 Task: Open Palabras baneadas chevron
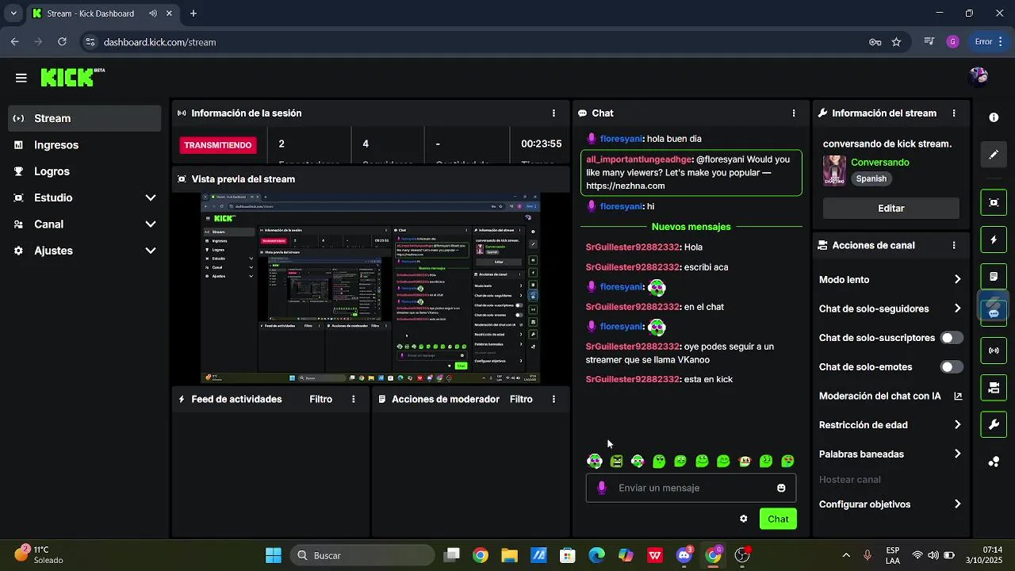pos(957,454)
